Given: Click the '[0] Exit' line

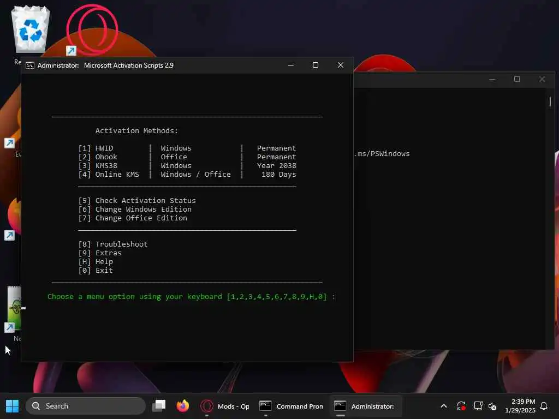Looking at the screenshot, I should (x=96, y=271).
